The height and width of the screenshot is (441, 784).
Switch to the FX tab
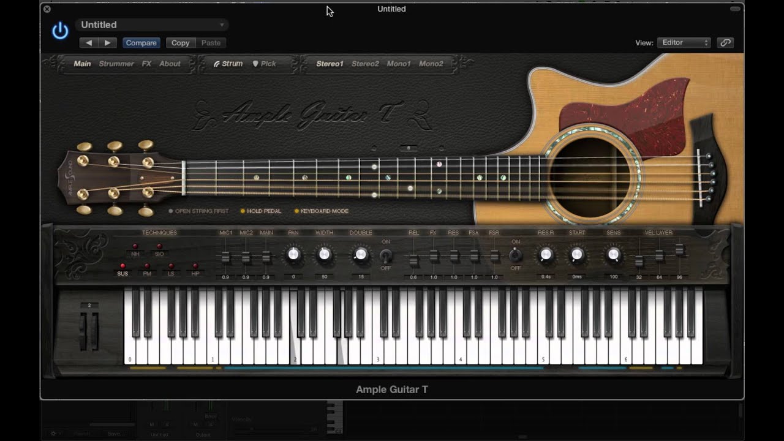[x=146, y=64]
